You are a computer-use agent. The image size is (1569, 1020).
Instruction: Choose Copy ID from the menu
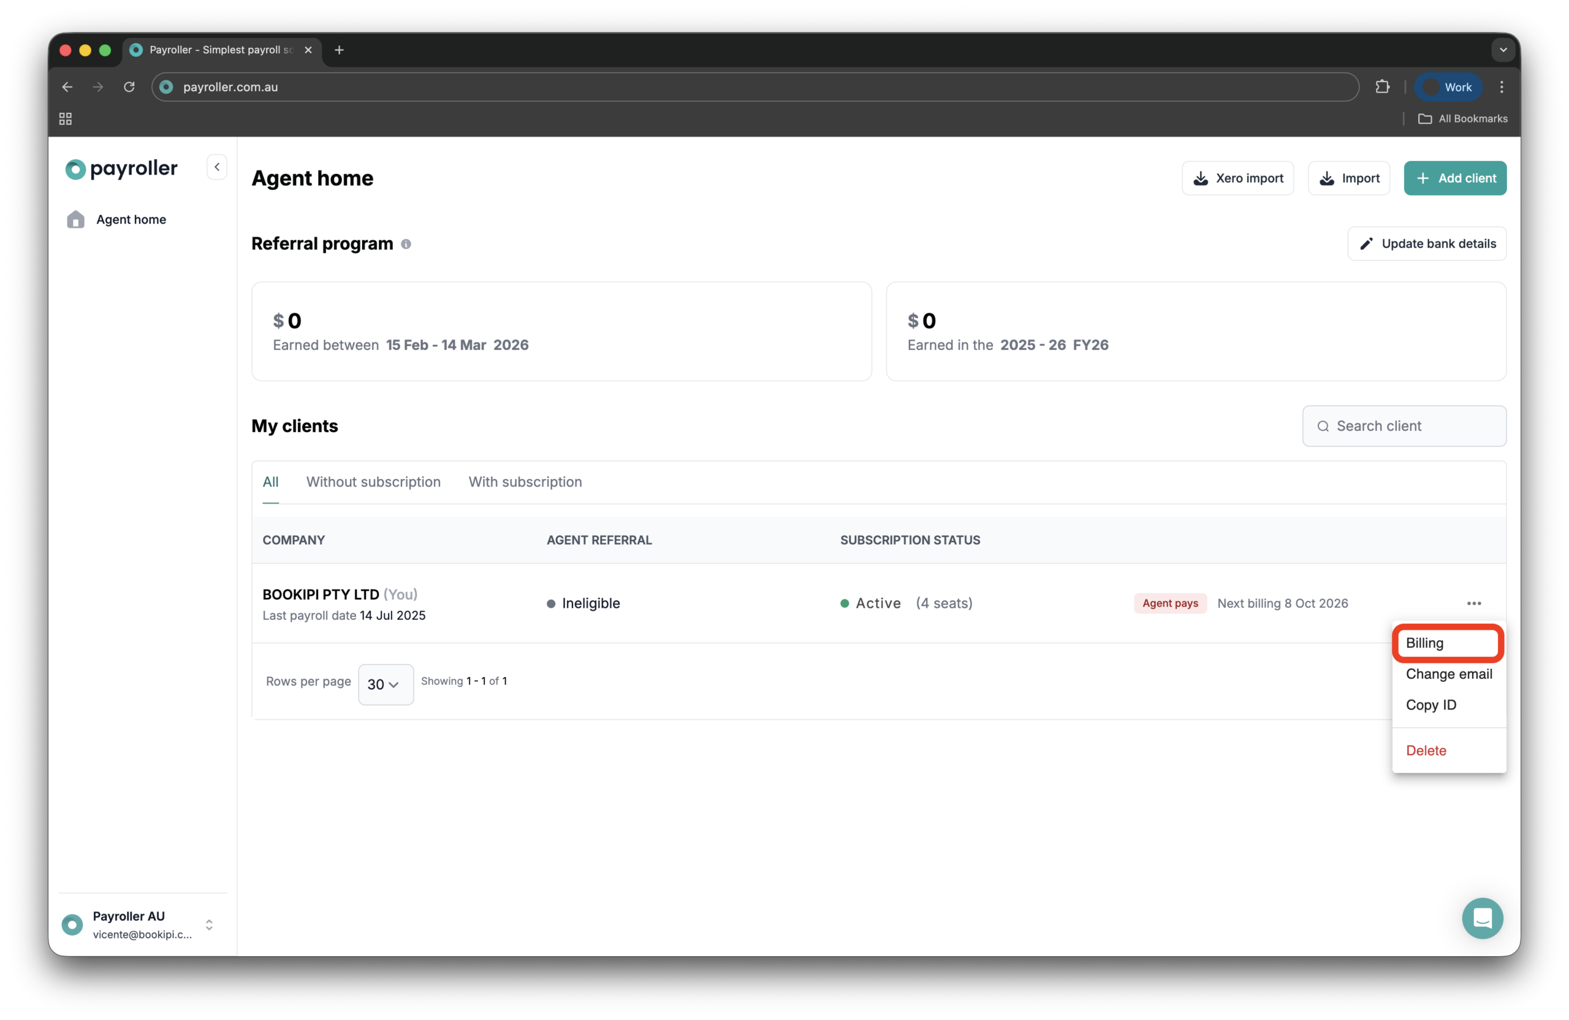coord(1431,705)
